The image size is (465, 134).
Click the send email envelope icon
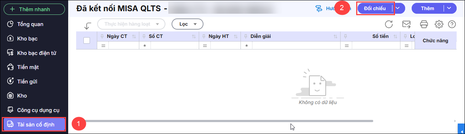(x=406, y=24)
